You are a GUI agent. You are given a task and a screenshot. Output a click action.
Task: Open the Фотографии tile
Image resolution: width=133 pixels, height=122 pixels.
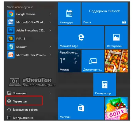tap(116, 37)
